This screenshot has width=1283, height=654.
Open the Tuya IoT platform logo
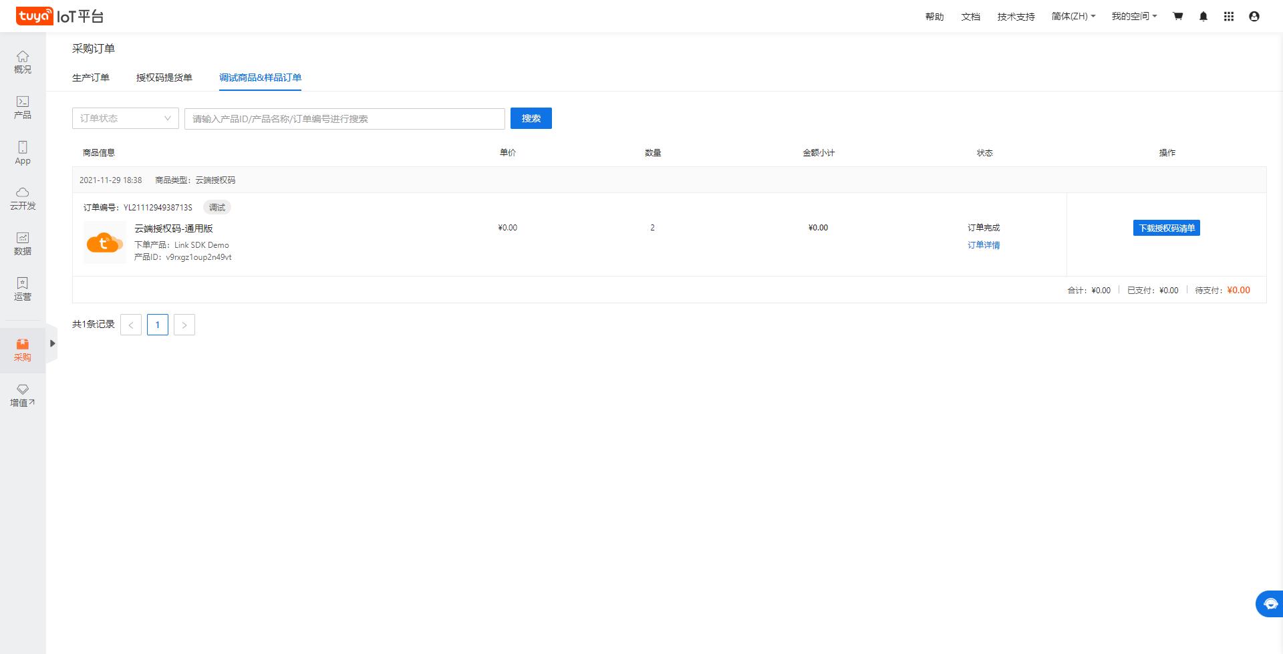pos(59,16)
